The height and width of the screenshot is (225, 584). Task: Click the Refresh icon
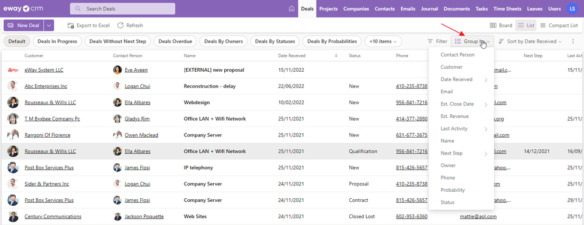coord(120,25)
